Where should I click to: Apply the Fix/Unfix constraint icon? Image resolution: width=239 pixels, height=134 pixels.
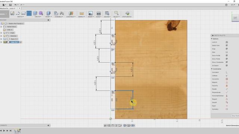(227, 86)
